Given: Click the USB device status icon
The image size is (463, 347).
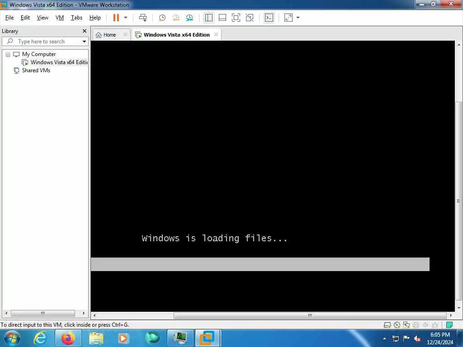Looking at the screenshot, I should click(435, 325).
